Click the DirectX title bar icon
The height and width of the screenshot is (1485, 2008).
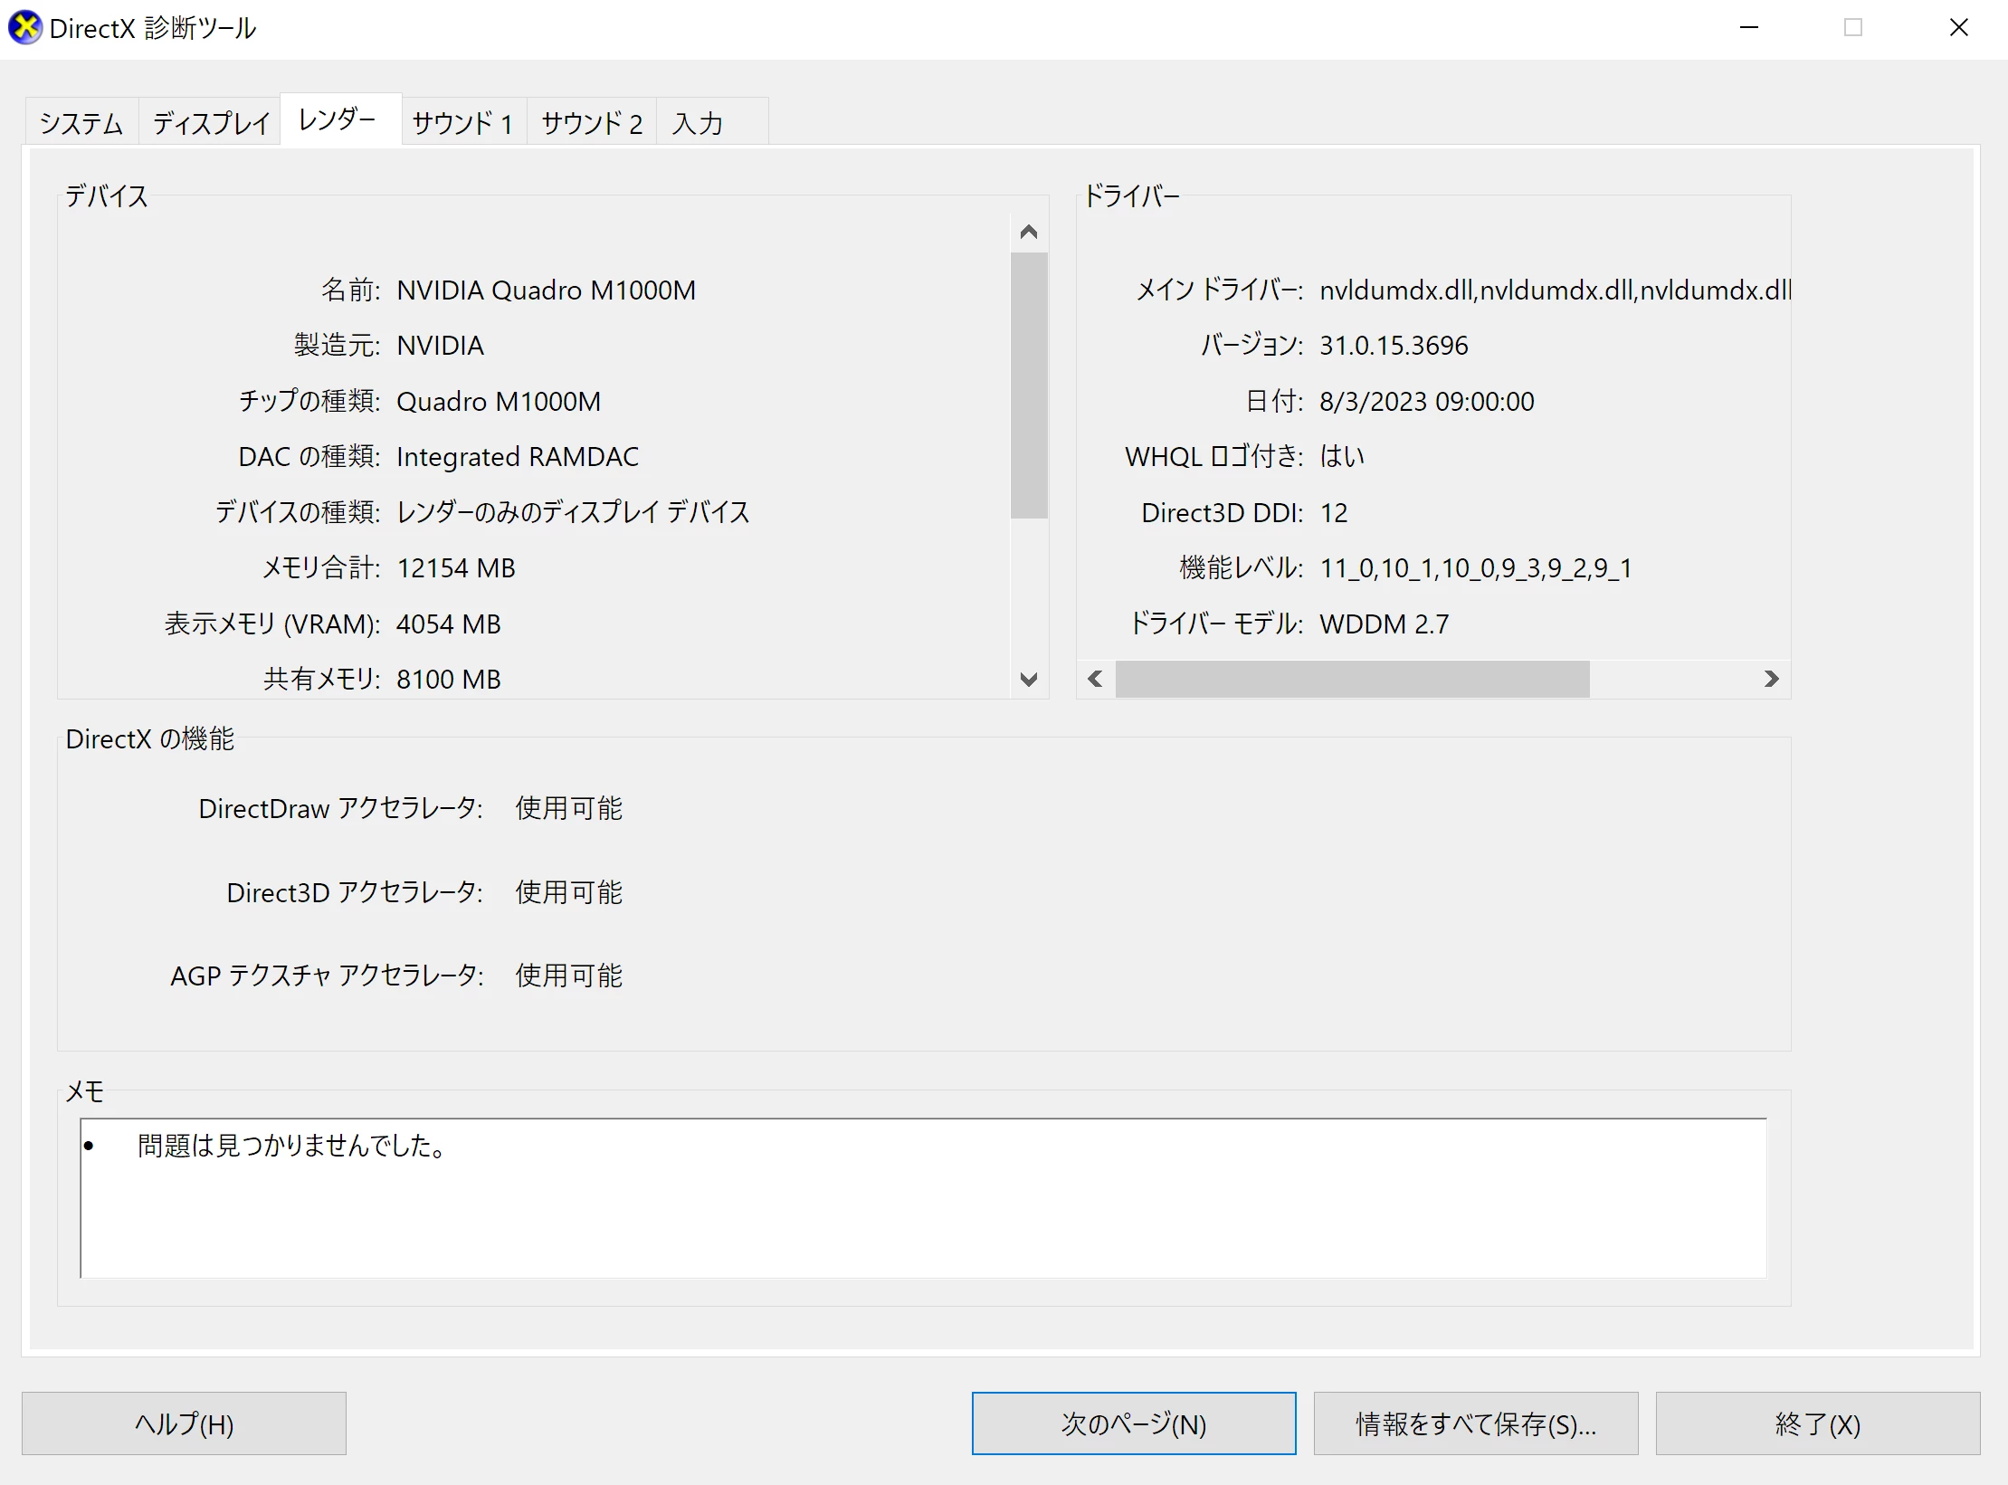pos(24,27)
